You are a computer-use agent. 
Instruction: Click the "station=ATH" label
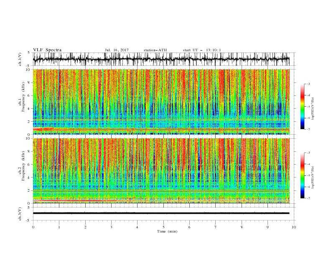155,50
